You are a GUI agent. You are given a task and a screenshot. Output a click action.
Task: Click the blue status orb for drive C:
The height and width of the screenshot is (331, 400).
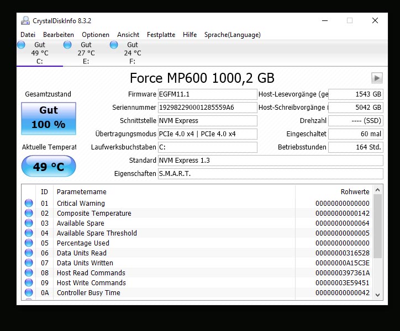click(21, 45)
